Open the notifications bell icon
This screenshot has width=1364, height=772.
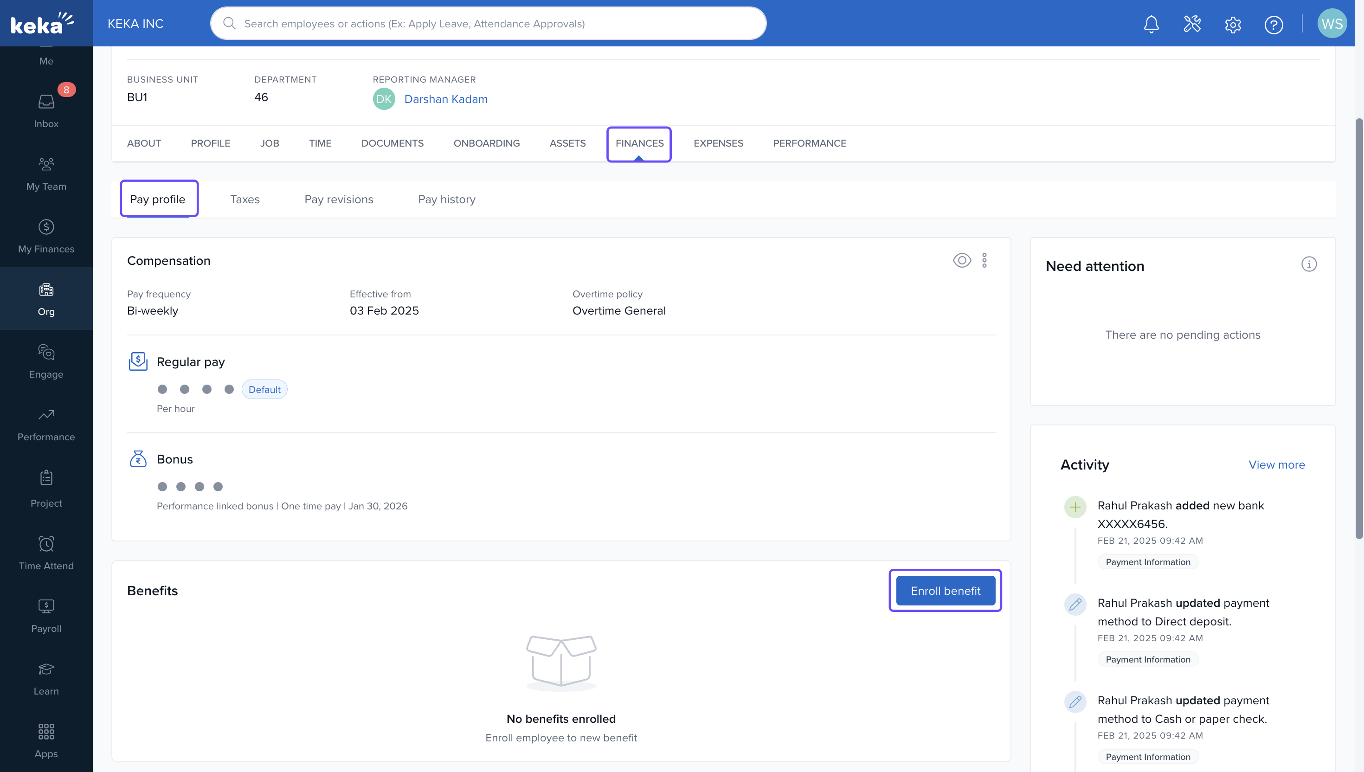1151,24
